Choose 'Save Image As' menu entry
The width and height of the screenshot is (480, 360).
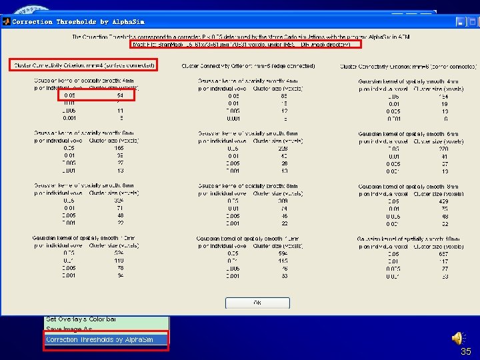[69, 329]
